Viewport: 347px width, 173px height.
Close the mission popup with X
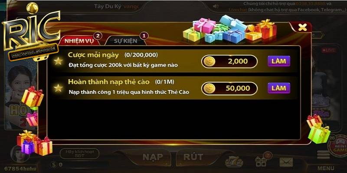[x=302, y=27]
